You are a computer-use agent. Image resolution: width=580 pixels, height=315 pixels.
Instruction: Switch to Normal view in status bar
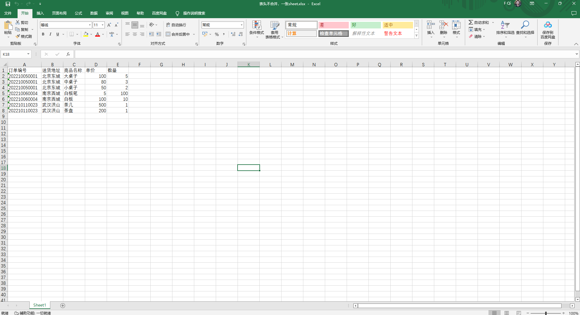[494, 313]
